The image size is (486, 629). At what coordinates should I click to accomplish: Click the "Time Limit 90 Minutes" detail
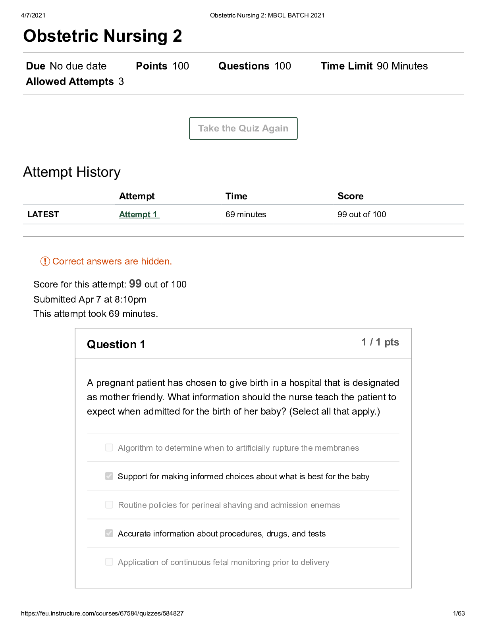(x=374, y=66)
